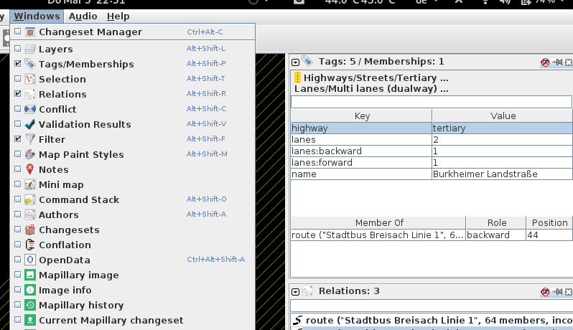
Task: Select the OpenData menu entry
Action: coord(133,260)
